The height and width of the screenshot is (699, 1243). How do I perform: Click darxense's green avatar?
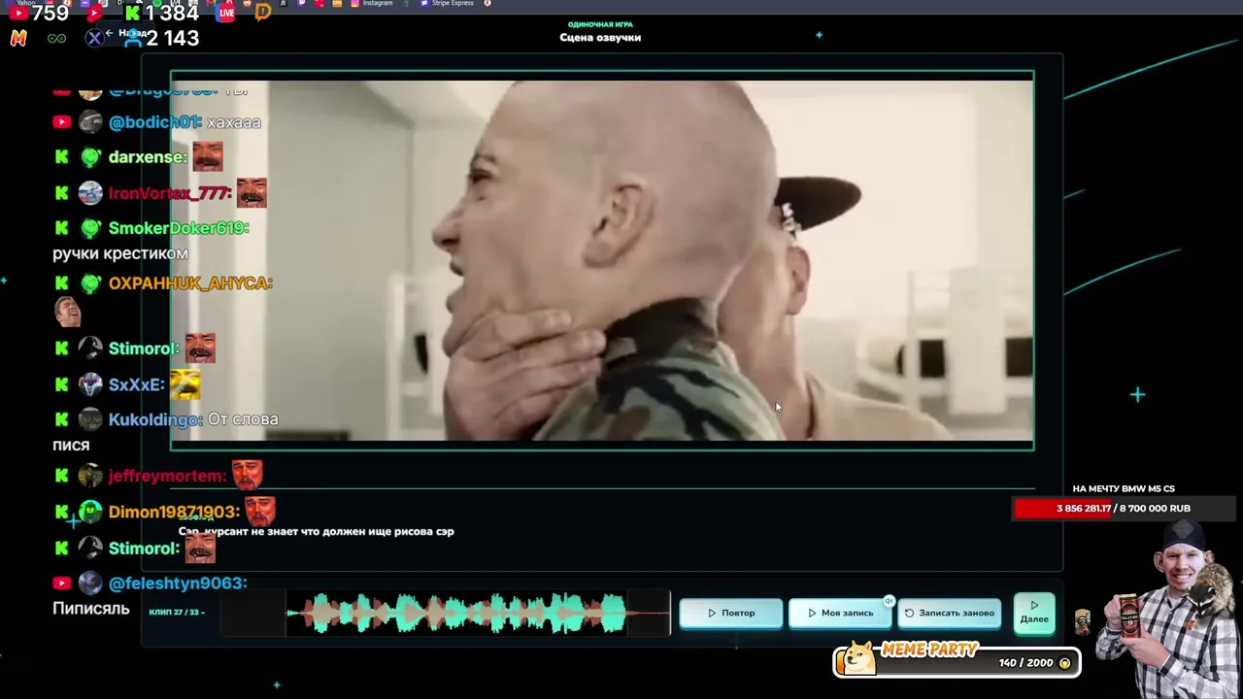point(90,157)
